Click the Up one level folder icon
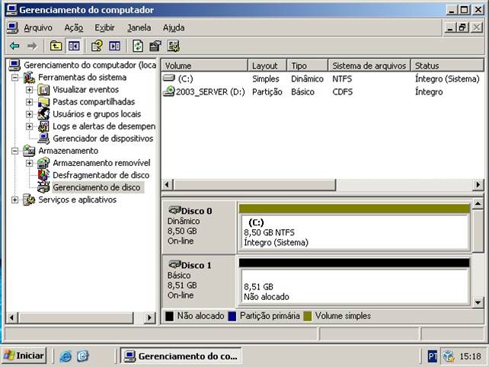489x367 pixels. click(x=56, y=46)
